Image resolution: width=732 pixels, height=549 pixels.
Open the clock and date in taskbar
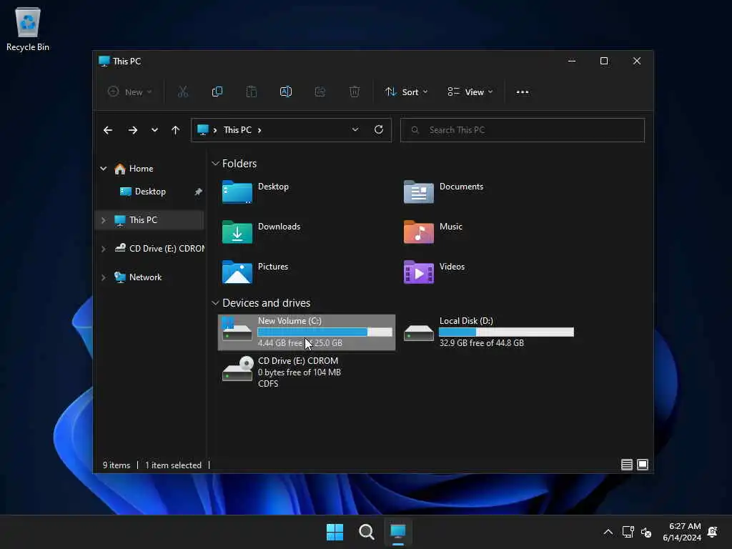pyautogui.click(x=682, y=532)
